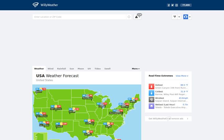Open the Saipan Island windiest location
224x140 pixels.
click(x=171, y=101)
